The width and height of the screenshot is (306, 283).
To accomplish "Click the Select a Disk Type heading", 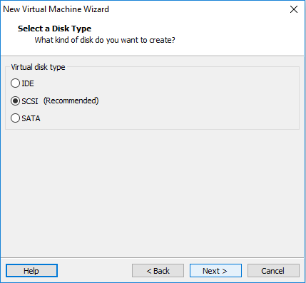I will 54,29.
